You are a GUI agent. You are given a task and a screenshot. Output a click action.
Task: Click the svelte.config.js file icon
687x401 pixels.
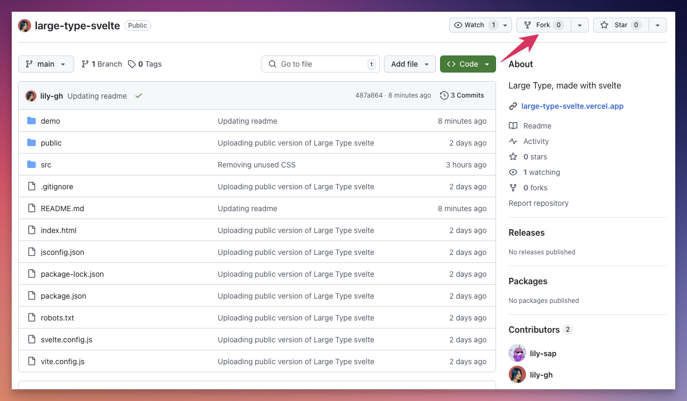tap(31, 340)
